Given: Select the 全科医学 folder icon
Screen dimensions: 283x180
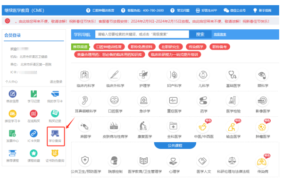Looking at the screenshot, I should (173, 126).
